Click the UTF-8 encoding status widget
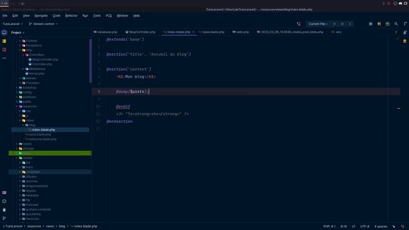This screenshot has width=409, height=230. 365,226
